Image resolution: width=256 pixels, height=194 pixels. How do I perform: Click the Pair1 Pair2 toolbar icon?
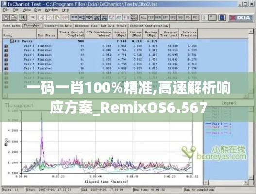click(x=134, y=17)
